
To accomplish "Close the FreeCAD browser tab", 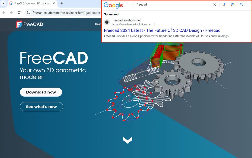I will tap(54, 3).
